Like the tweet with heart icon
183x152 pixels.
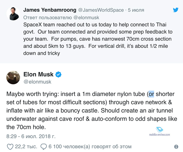(10, 147)
